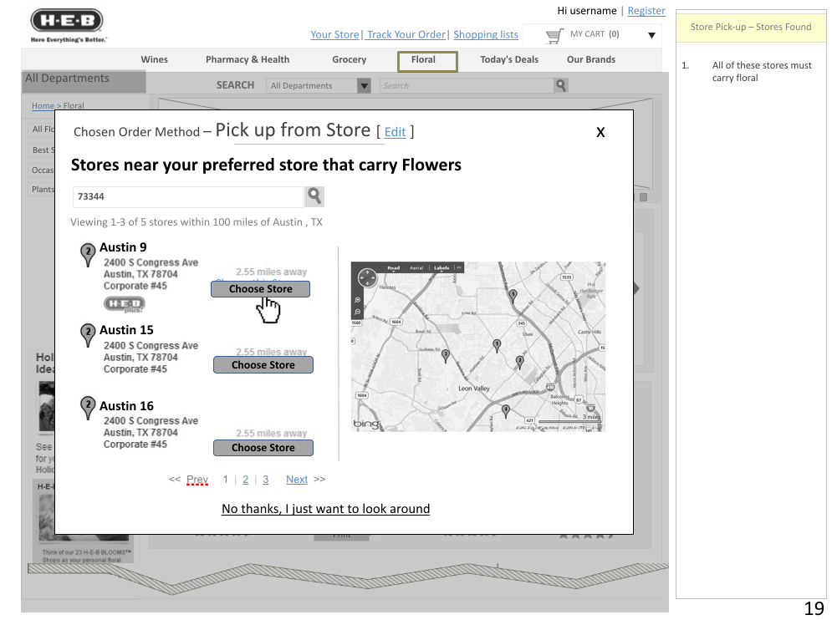Click the header search magnifier icon
The image size is (832, 620).
click(561, 85)
